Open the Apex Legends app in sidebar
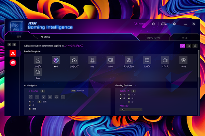Image resolution: width=205 pixels, height=136 pixels. [12, 53]
